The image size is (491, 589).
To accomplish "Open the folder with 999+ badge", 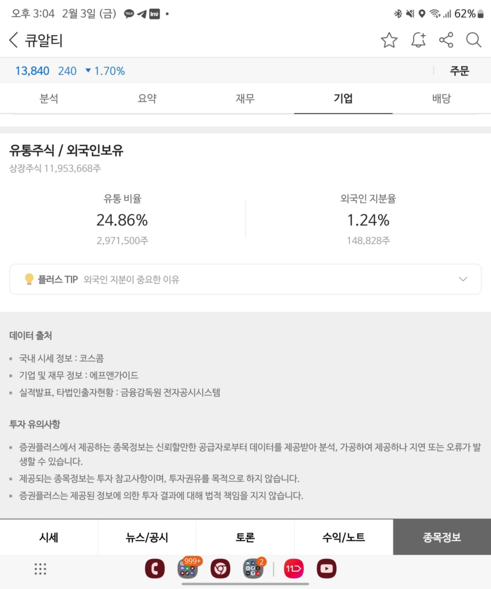I will pyautogui.click(x=188, y=569).
